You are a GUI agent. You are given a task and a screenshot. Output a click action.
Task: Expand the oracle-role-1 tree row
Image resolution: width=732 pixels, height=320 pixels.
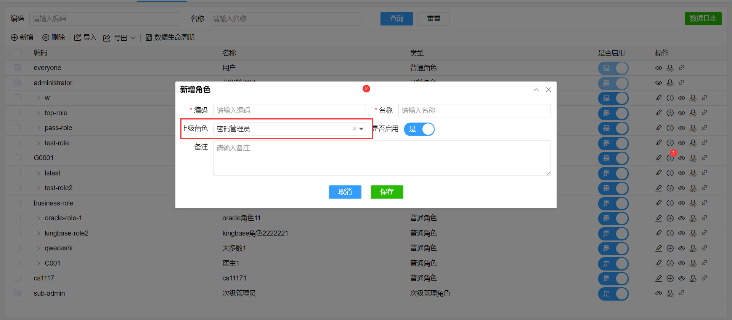pyautogui.click(x=39, y=218)
